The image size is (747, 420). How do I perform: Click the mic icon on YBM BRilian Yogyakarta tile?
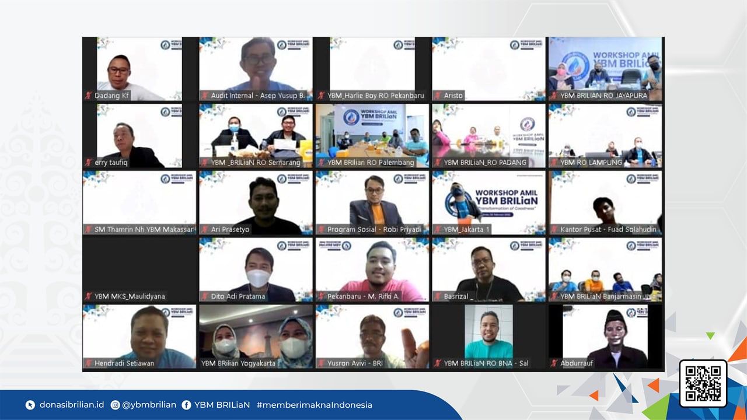204,362
